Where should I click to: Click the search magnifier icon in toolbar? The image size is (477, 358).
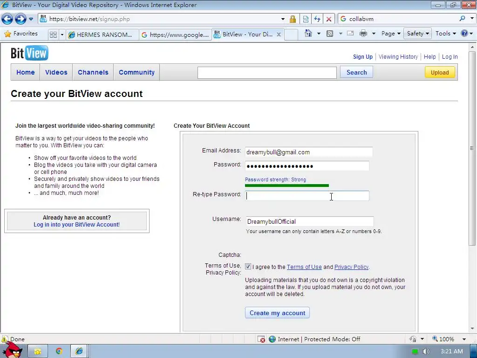(463, 19)
